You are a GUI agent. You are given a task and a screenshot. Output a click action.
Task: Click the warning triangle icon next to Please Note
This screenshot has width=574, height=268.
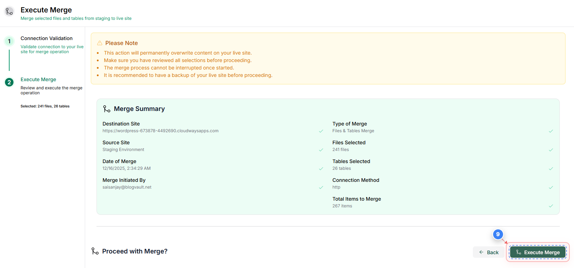100,43
